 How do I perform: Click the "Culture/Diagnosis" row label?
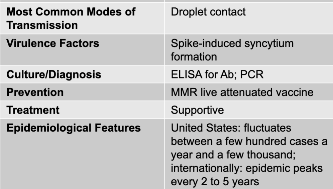[53, 74]
